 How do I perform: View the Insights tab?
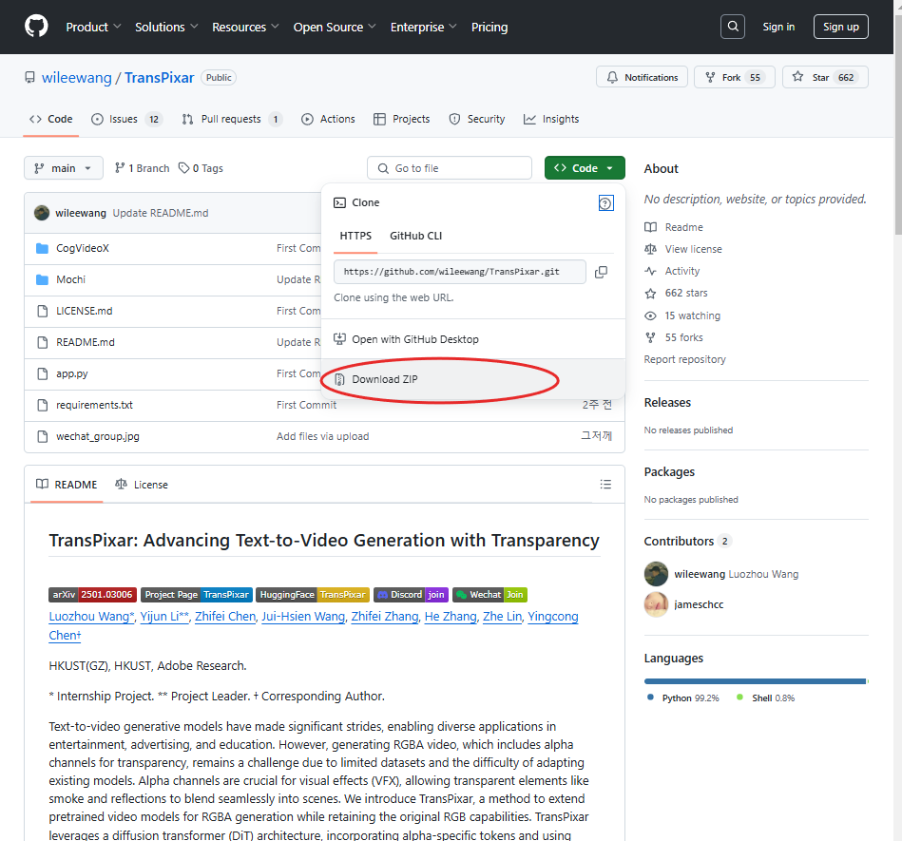[x=551, y=119]
